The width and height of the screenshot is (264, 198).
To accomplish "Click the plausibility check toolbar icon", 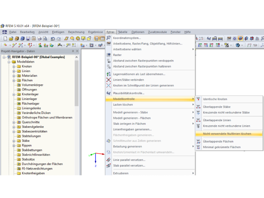I will (209, 39).
